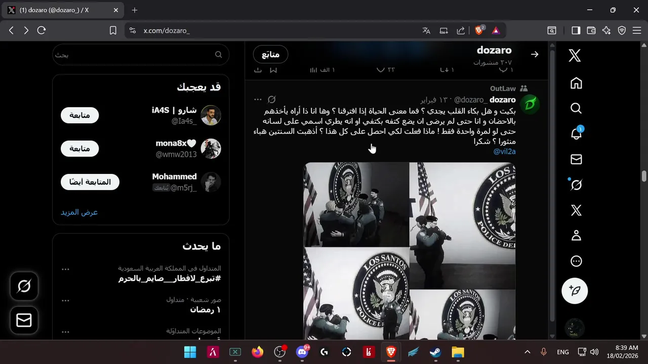Follow شارو | iA4S with متابعة button
Screen dimensions: 648x364
point(79,115)
